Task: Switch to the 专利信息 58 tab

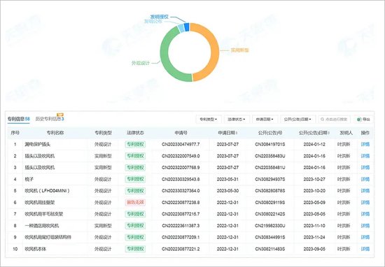Action: pyautogui.click(x=19, y=119)
